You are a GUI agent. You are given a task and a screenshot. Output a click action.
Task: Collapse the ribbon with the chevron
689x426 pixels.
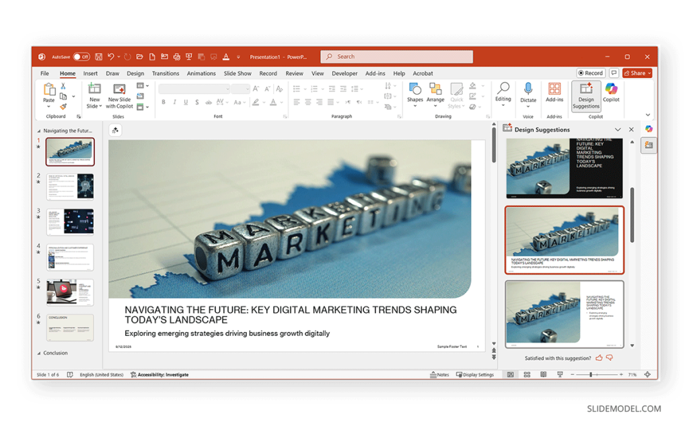click(x=648, y=115)
